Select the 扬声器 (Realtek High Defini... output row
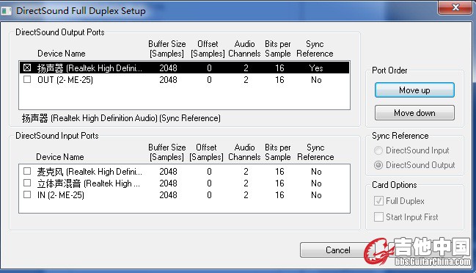Viewport: 476px width, 273px height. (185, 68)
